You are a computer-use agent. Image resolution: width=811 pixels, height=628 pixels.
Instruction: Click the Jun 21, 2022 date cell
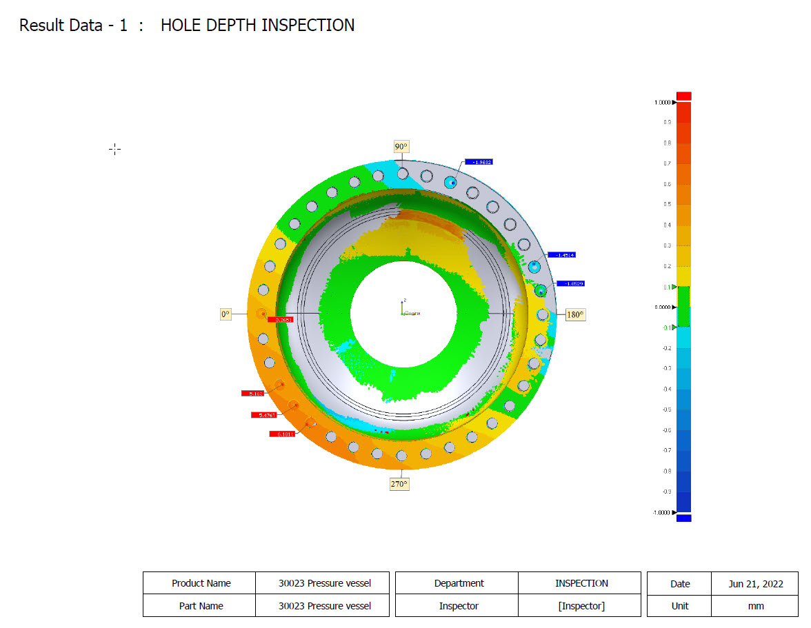[x=755, y=584]
